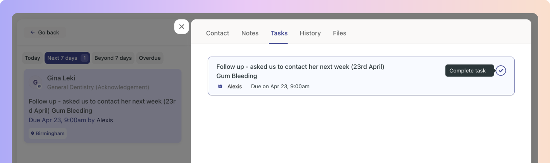Click the Go back button
The width and height of the screenshot is (550, 163).
coord(44,32)
